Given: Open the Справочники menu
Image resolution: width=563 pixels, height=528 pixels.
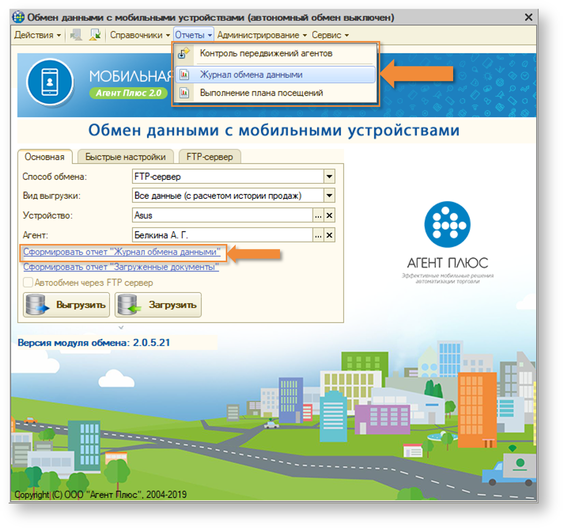Looking at the screenshot, I should point(140,35).
